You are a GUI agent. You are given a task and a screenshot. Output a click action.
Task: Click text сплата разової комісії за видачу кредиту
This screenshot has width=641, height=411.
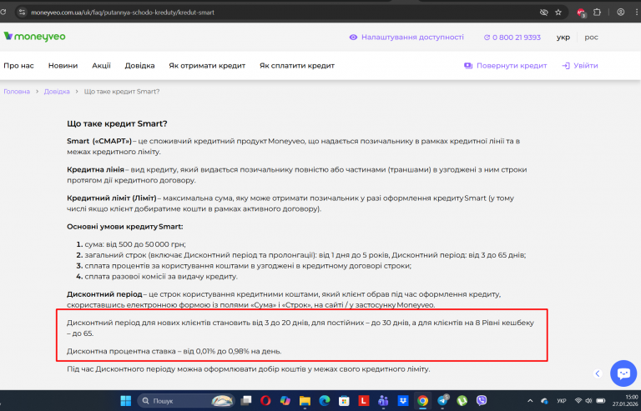click(161, 276)
